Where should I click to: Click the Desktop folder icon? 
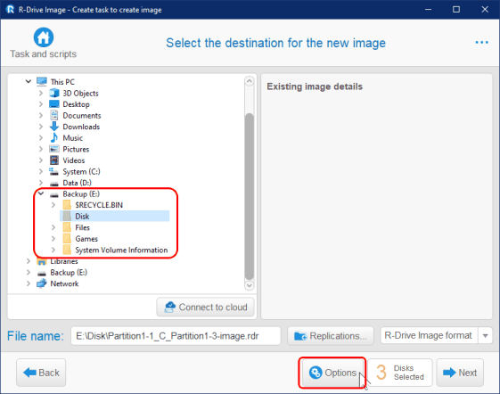click(x=54, y=104)
